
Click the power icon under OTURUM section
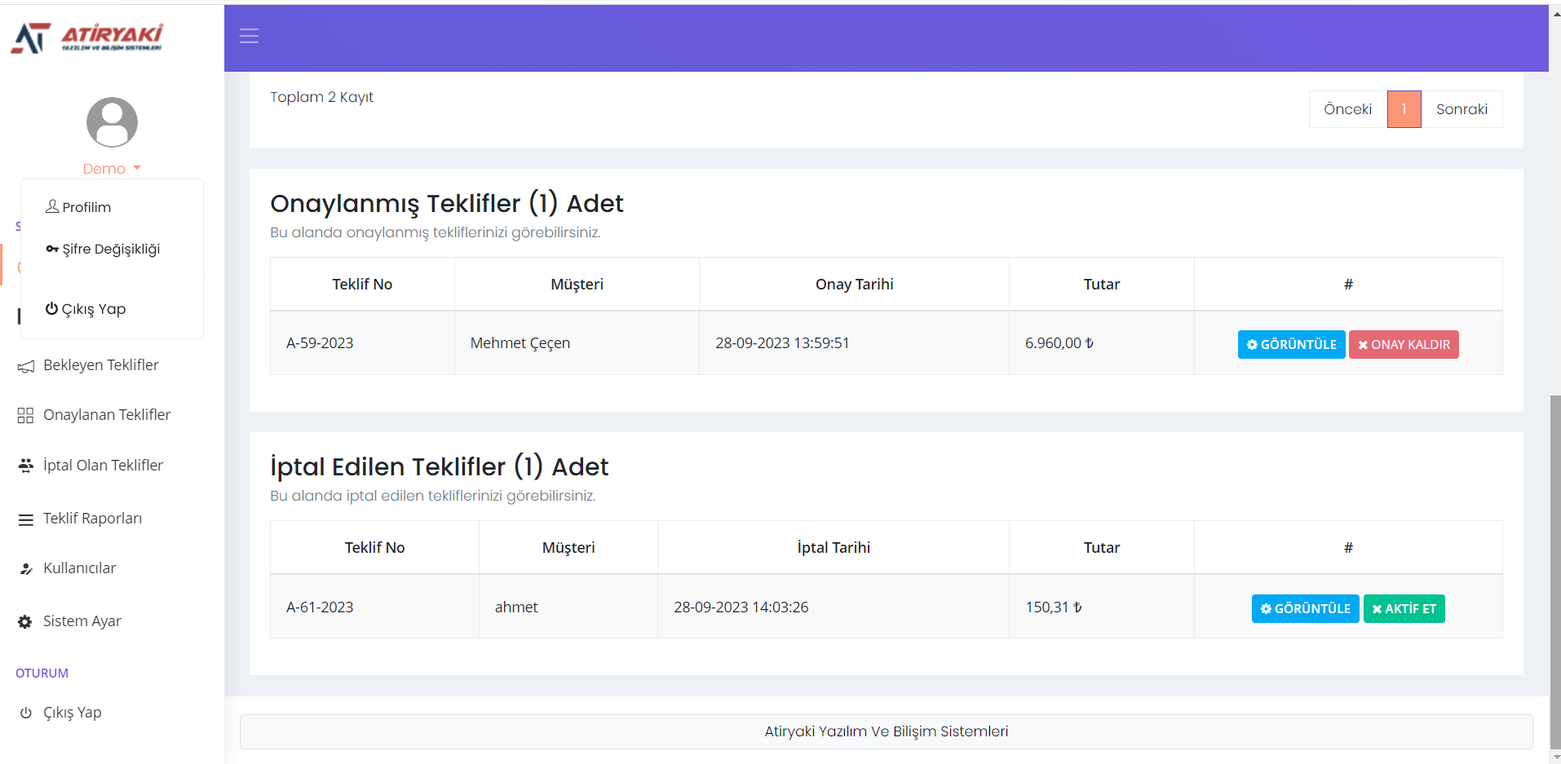[26, 713]
